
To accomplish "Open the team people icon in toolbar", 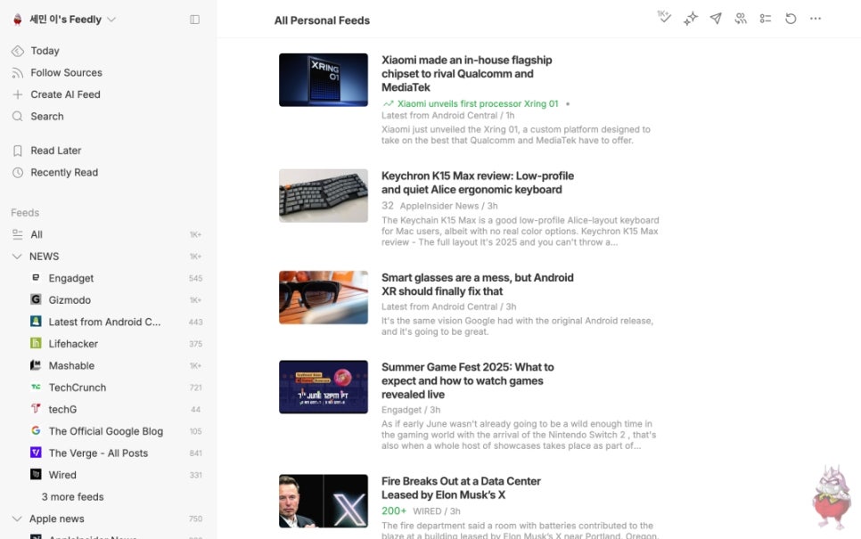I will 741,19.
